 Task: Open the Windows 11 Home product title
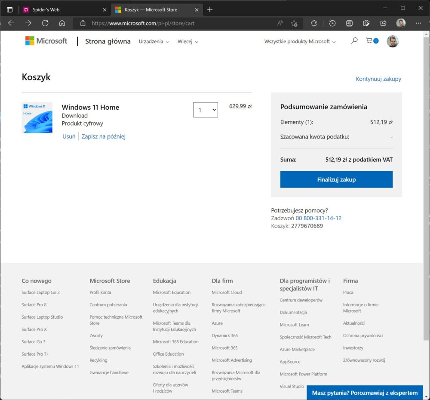(90, 107)
